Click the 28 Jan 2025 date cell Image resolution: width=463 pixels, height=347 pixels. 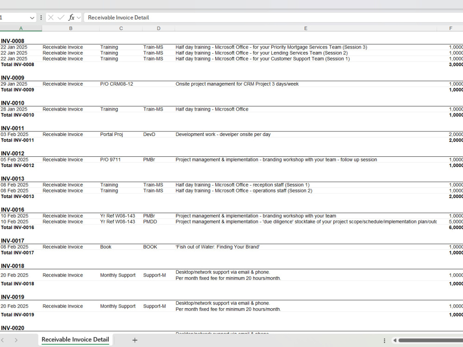14,109
